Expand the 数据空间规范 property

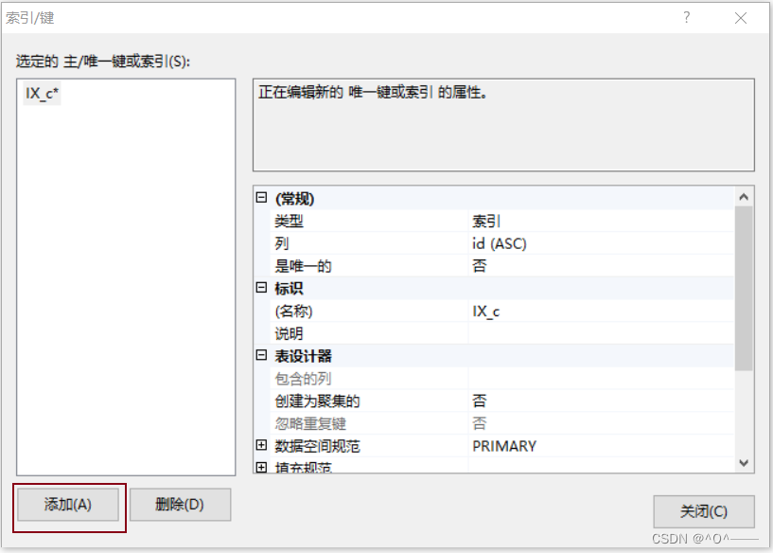(x=261, y=445)
